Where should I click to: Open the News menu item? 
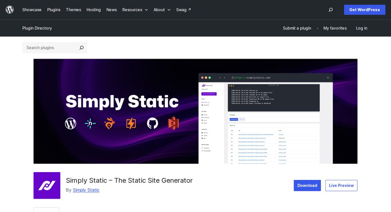click(x=111, y=10)
